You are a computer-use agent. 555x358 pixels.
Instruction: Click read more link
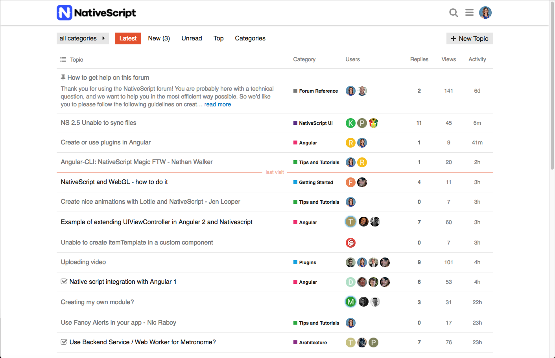pyautogui.click(x=218, y=104)
